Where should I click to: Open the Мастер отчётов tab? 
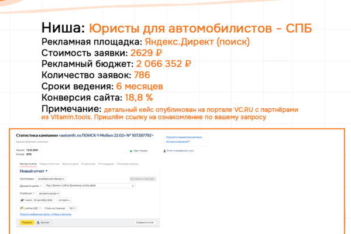pyautogui.click(x=28, y=164)
